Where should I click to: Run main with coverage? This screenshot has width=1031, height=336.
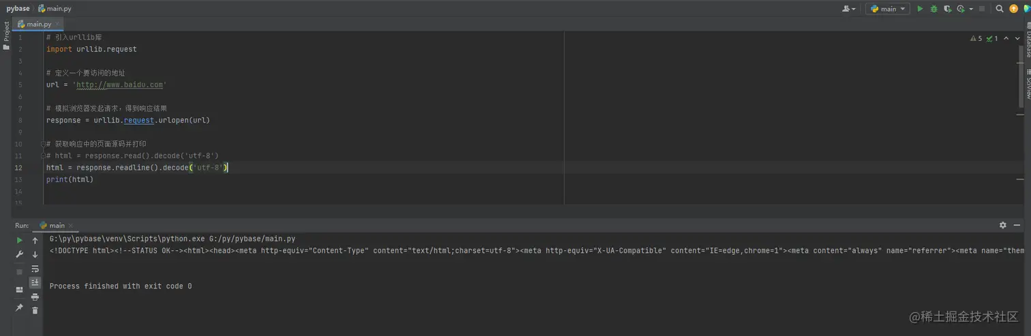tap(947, 9)
